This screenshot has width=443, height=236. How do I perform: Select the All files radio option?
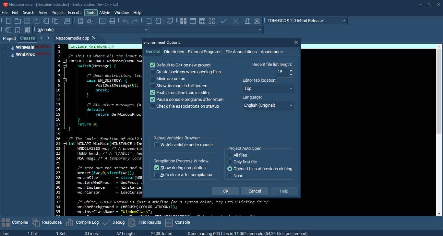click(230, 155)
